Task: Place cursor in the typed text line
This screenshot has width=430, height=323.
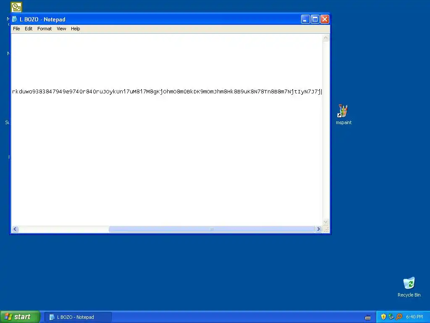Action: [166, 91]
